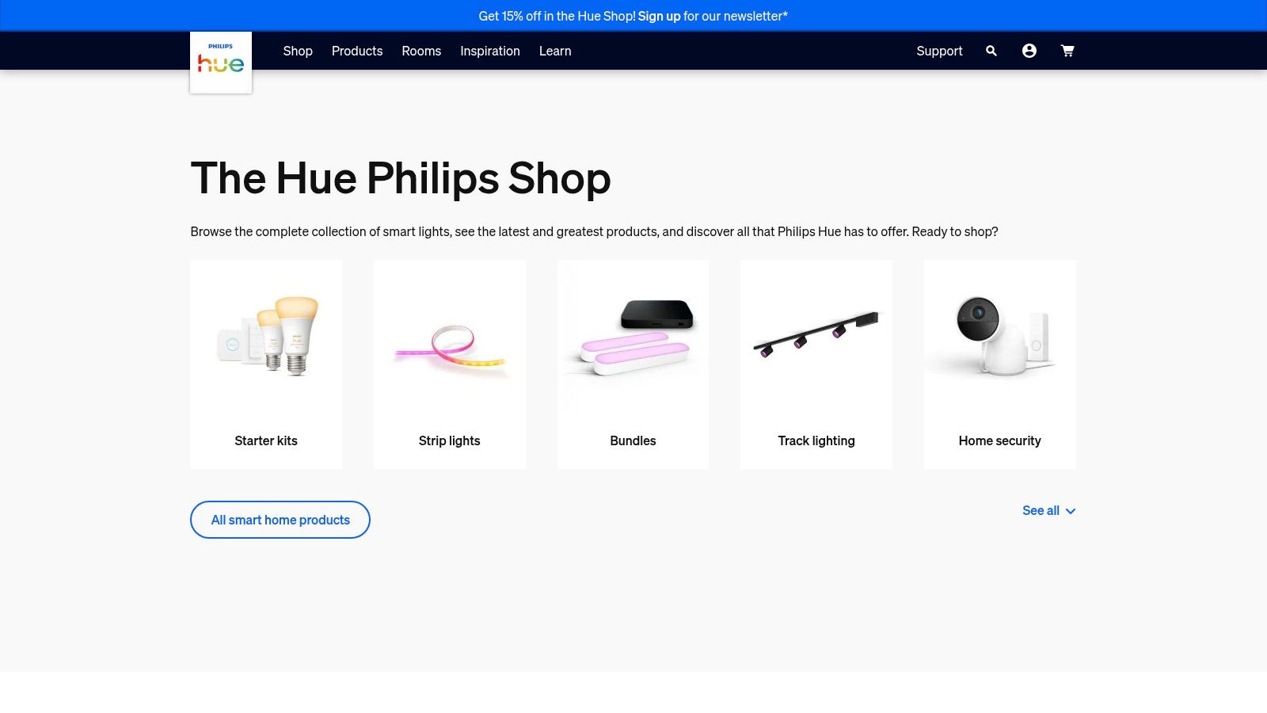Open the shopping cart icon
Viewport: 1267px width, 713px height.
[x=1067, y=51]
